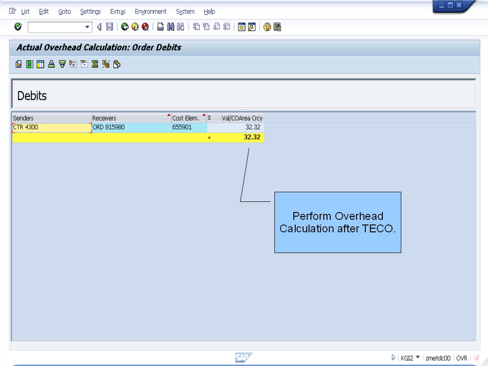Click the 32.32 value in first row
The width and height of the screenshot is (488, 366).
[x=253, y=127]
